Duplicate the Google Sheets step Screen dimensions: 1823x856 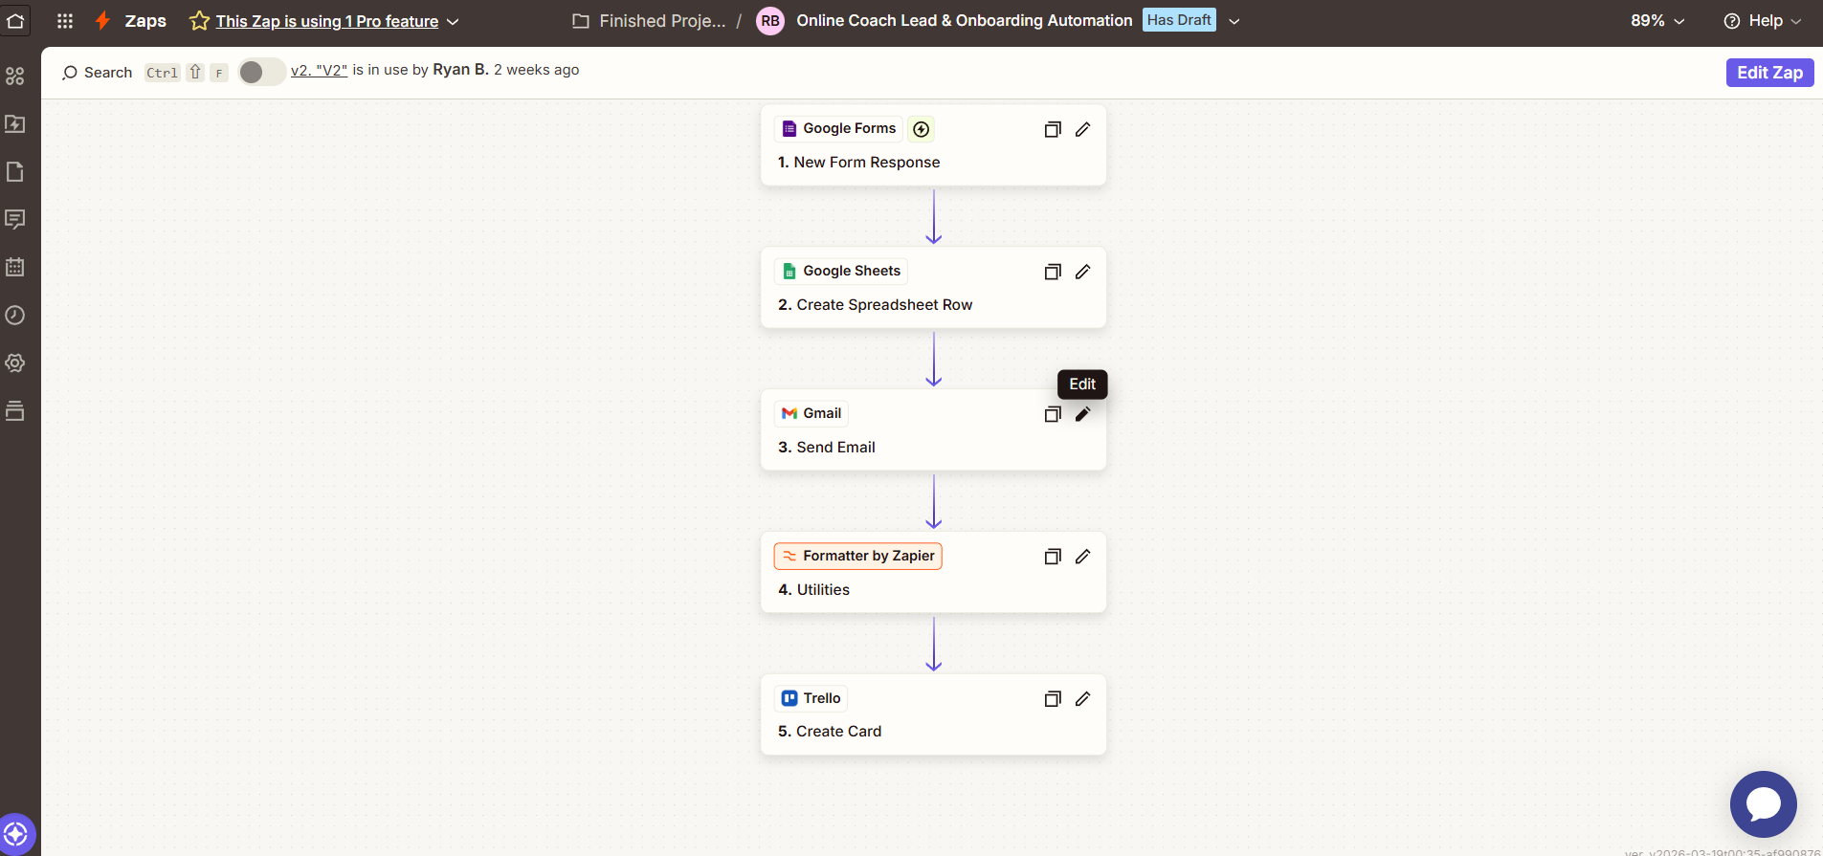(1053, 272)
